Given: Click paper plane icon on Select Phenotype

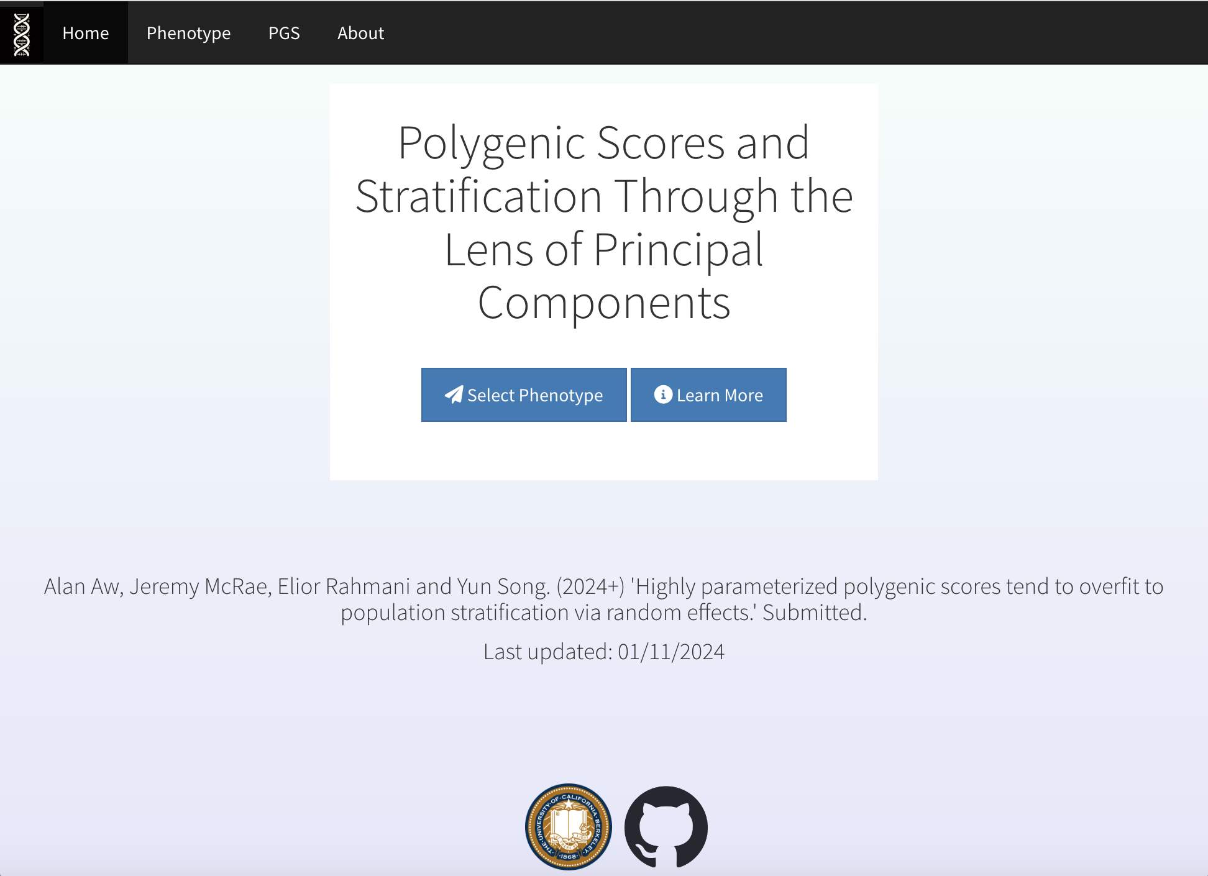Looking at the screenshot, I should tap(454, 395).
